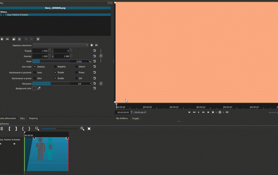Image resolution: width=278 pixels, height=175 pixels.
Task: Uncheck the Size, Position & Rotate filter
Action: pos(3,15)
